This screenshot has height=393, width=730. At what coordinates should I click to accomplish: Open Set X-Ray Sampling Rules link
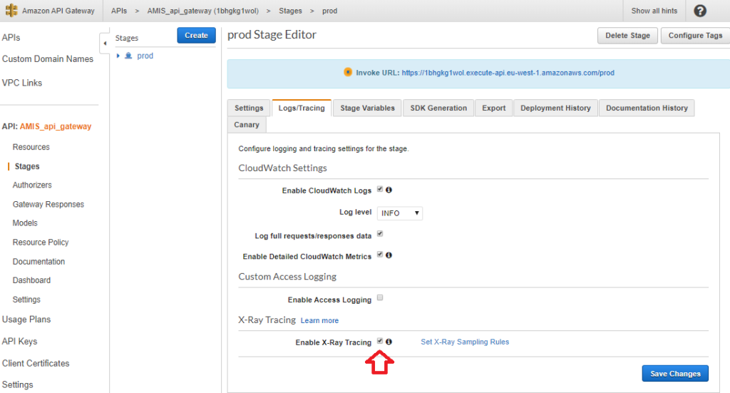465,342
